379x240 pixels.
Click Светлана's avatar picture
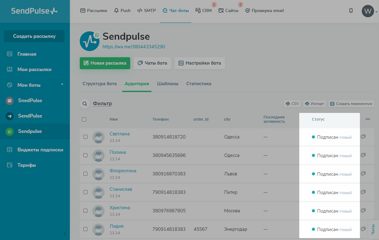click(99, 137)
